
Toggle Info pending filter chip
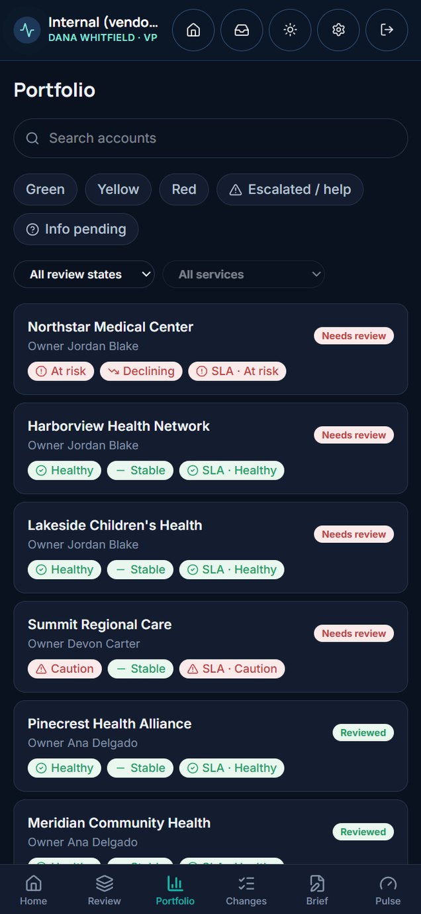(x=76, y=229)
